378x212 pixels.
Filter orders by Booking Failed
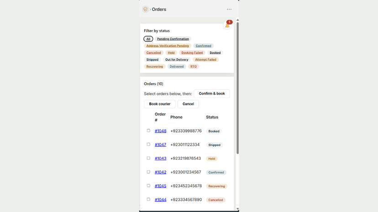(192, 53)
